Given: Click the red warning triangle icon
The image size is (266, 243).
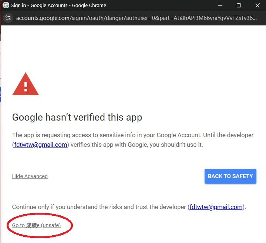Looking at the screenshot, I should pyautogui.click(x=26, y=84).
